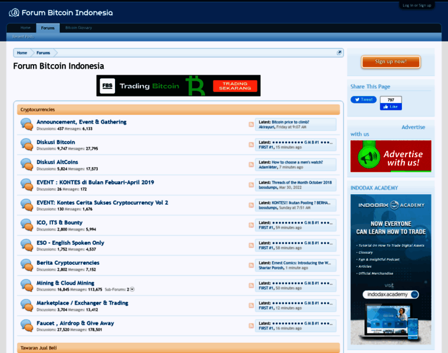This screenshot has height=353, width=448.
Task: Open the RSS feed for Faucet, Airdrop & Give Away
Action: 251,325
